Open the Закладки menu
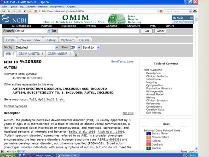This screenshot has width=209, height=157. [31, 7]
